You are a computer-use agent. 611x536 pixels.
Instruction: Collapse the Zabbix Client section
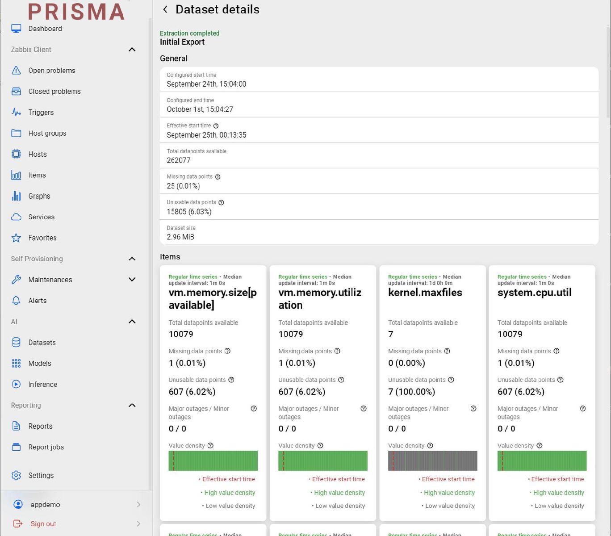132,50
